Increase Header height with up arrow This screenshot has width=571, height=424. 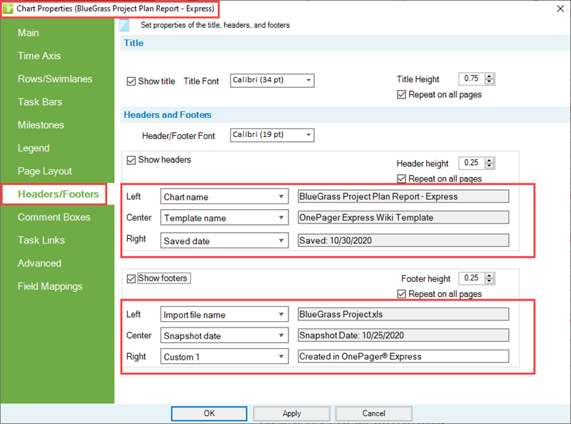[x=490, y=161]
